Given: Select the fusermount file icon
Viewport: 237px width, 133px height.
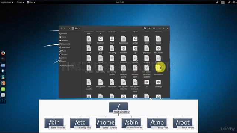Looking at the screenshot, I should point(123,39).
